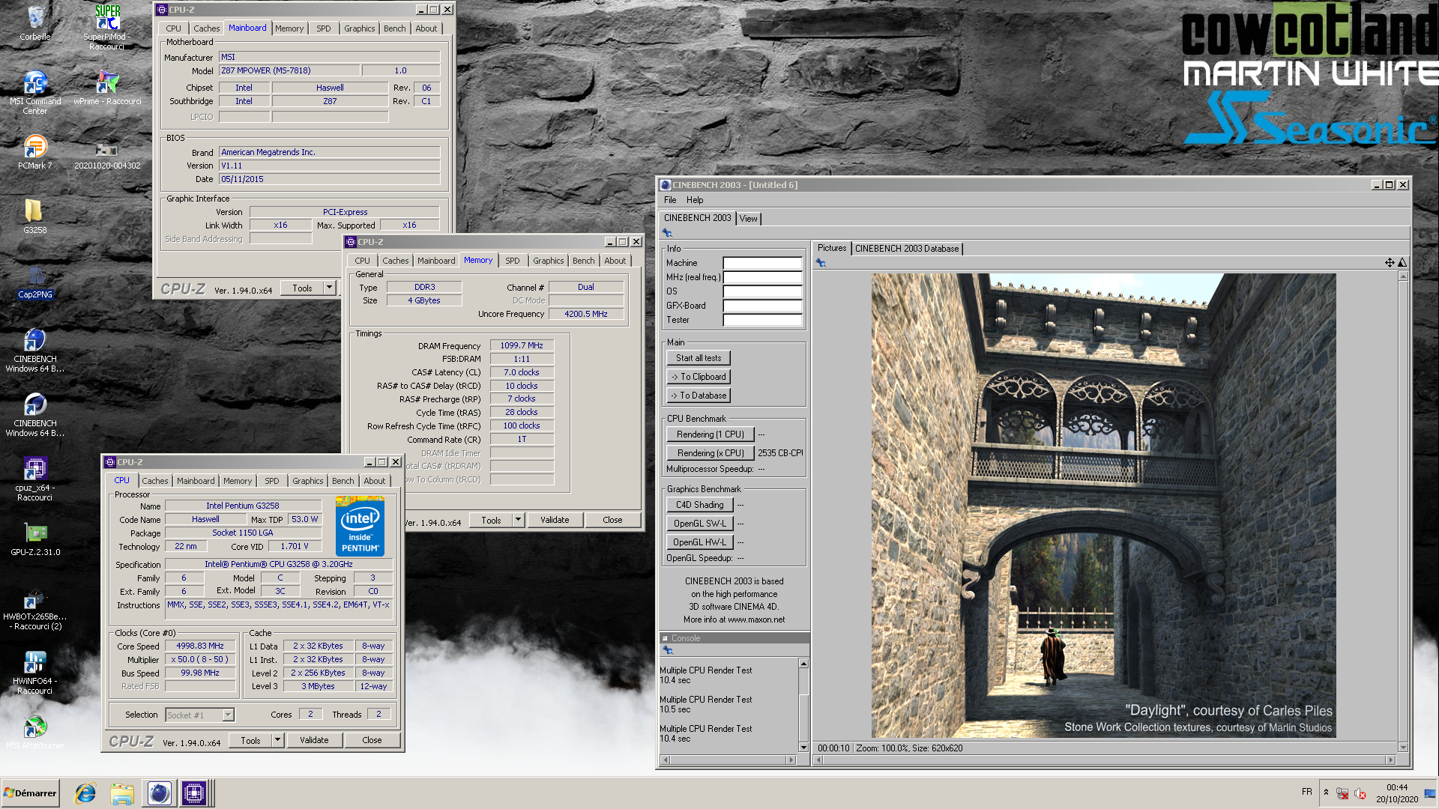Open wPrime shortcut icon
1439x809 pixels.
tap(107, 88)
